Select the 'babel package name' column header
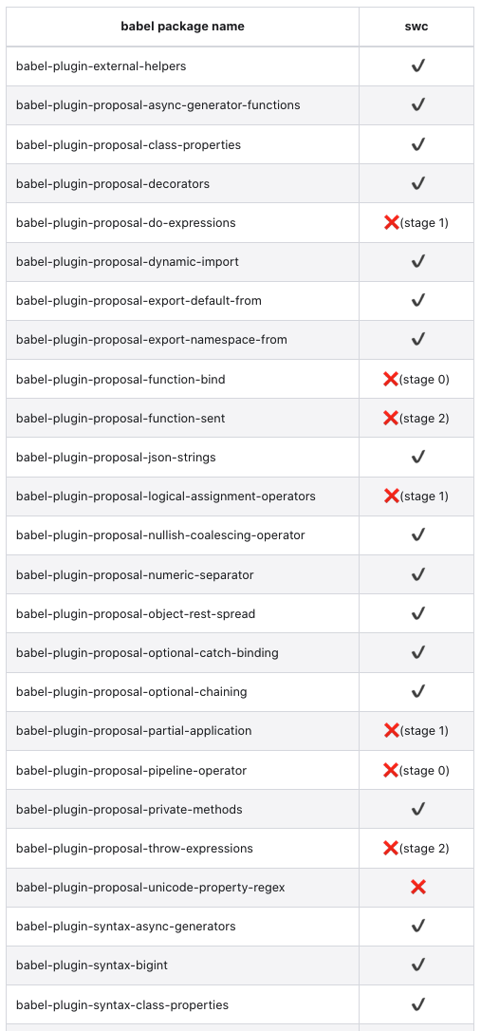 pos(183,27)
